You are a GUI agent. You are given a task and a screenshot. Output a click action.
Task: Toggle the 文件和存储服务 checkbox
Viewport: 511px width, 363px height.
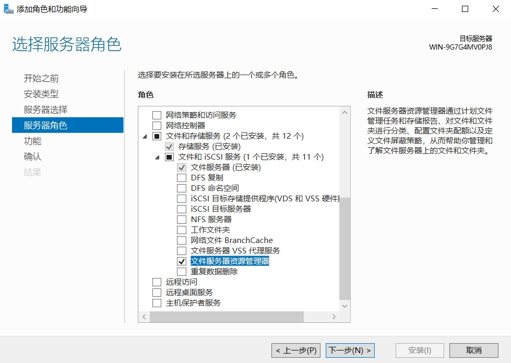pyautogui.click(x=157, y=136)
